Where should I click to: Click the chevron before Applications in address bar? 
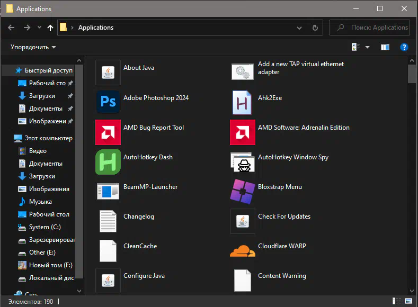[x=72, y=28]
